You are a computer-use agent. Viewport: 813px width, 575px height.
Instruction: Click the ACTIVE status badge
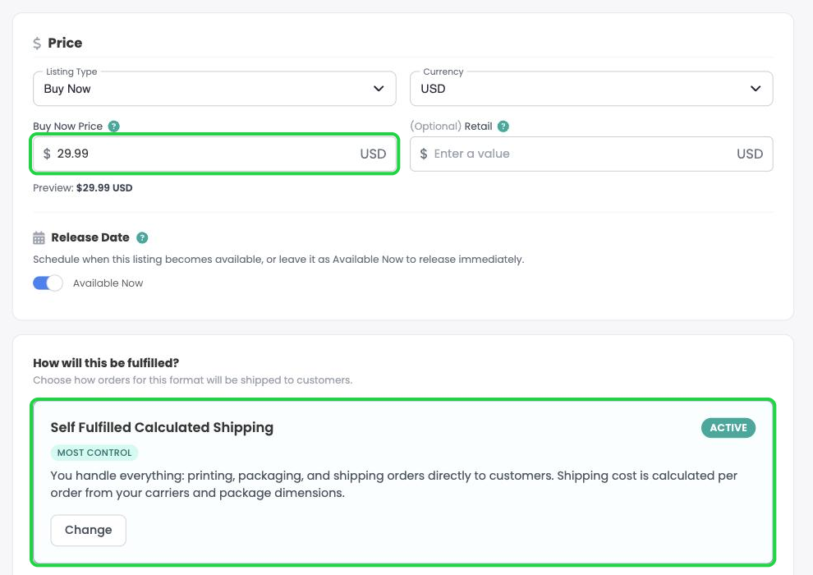click(728, 428)
